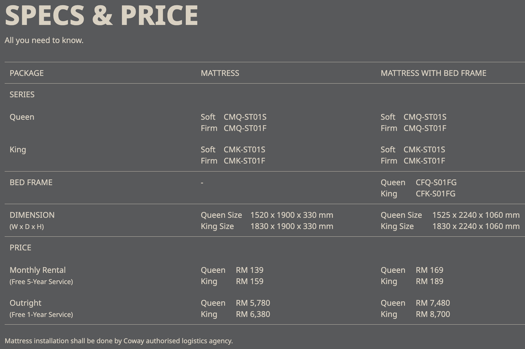Select the DIMENSION row label
Screen dimensions: 525x349
[32, 215]
